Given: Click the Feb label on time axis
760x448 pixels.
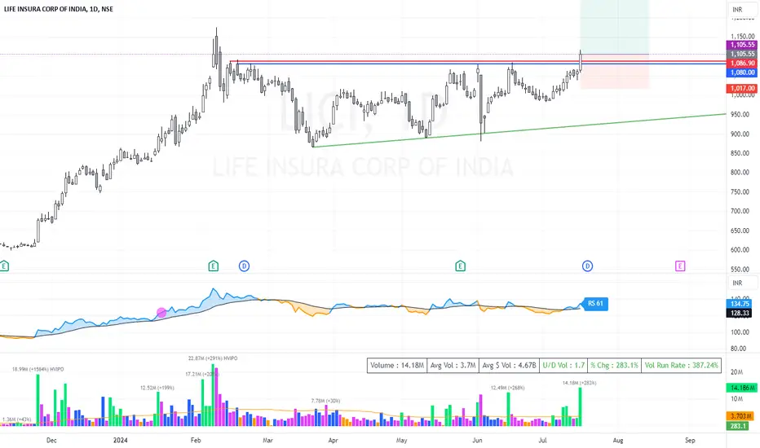Looking at the screenshot, I should (x=196, y=440).
